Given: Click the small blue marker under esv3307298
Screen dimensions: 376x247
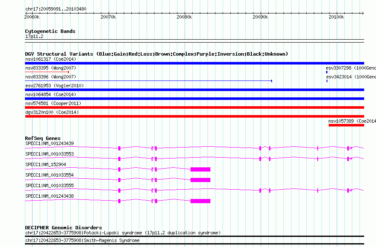Looking at the screenshot, I should (327, 72).
